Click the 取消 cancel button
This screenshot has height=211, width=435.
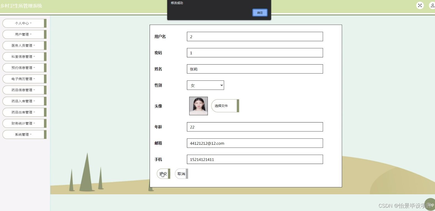click(x=181, y=174)
